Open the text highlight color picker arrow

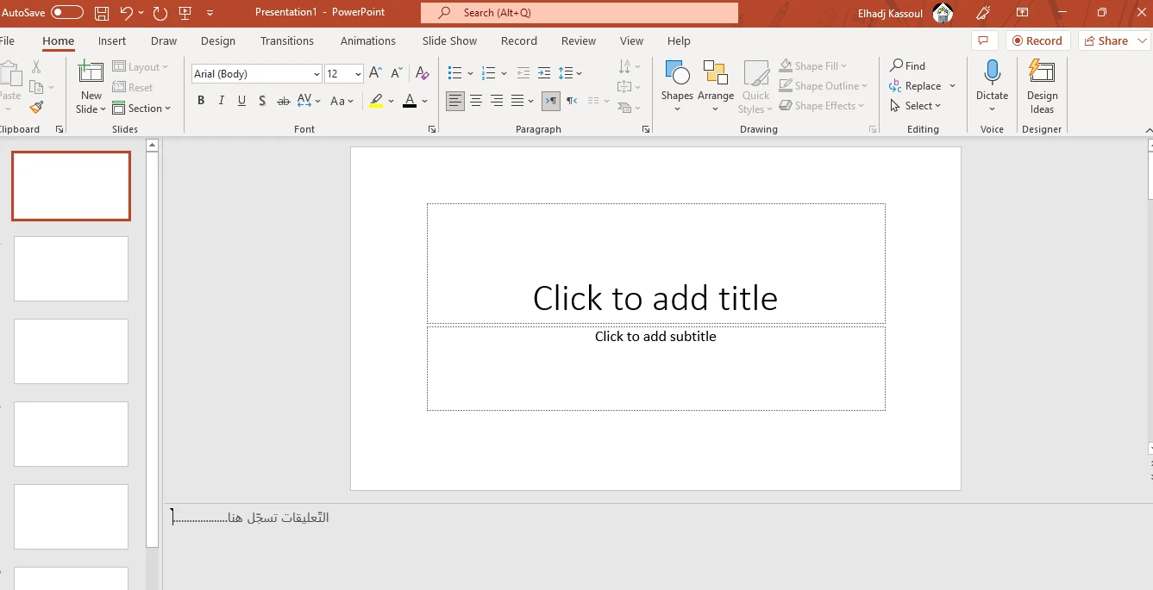point(392,102)
